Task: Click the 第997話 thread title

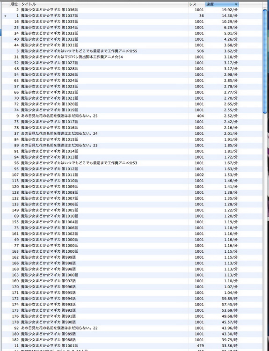Action: click(x=48, y=281)
